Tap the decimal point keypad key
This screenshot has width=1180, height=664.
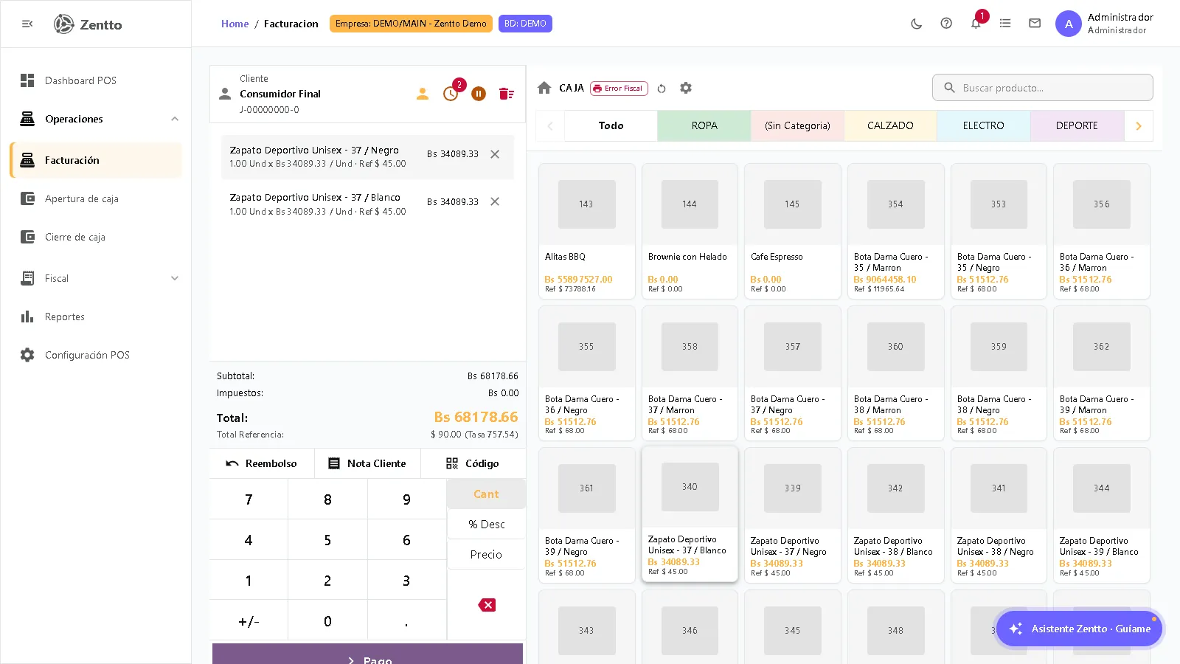click(x=406, y=621)
